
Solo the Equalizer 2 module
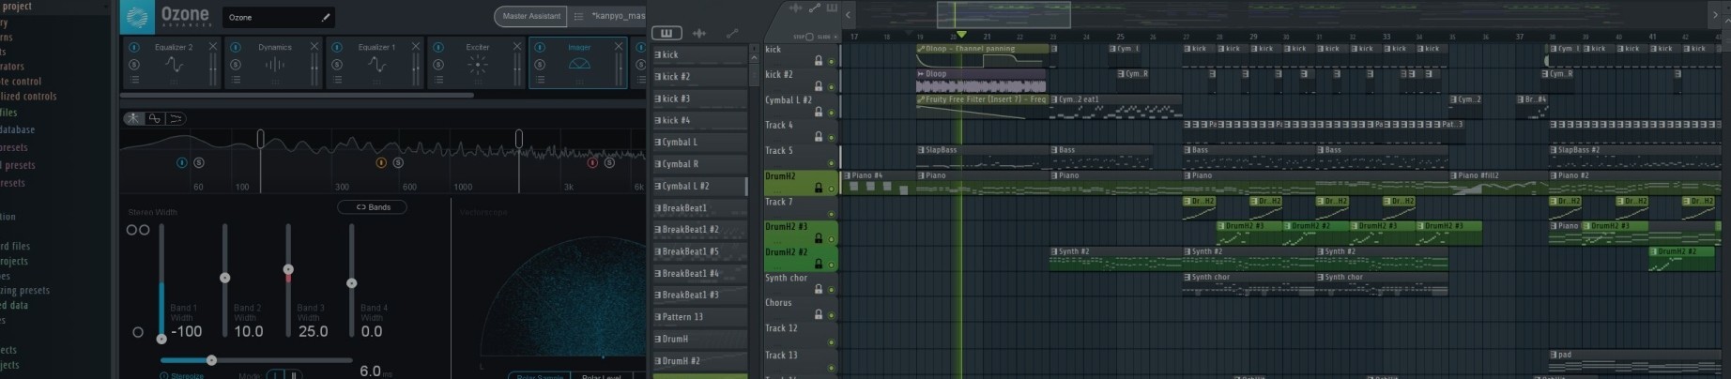click(134, 65)
